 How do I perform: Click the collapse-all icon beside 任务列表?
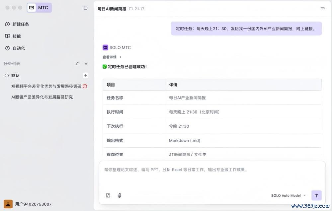(77, 63)
